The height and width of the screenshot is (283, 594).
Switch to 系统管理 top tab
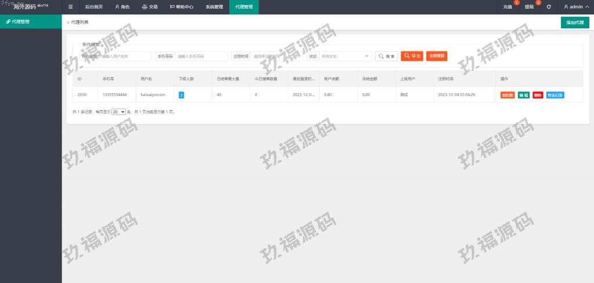coord(214,7)
